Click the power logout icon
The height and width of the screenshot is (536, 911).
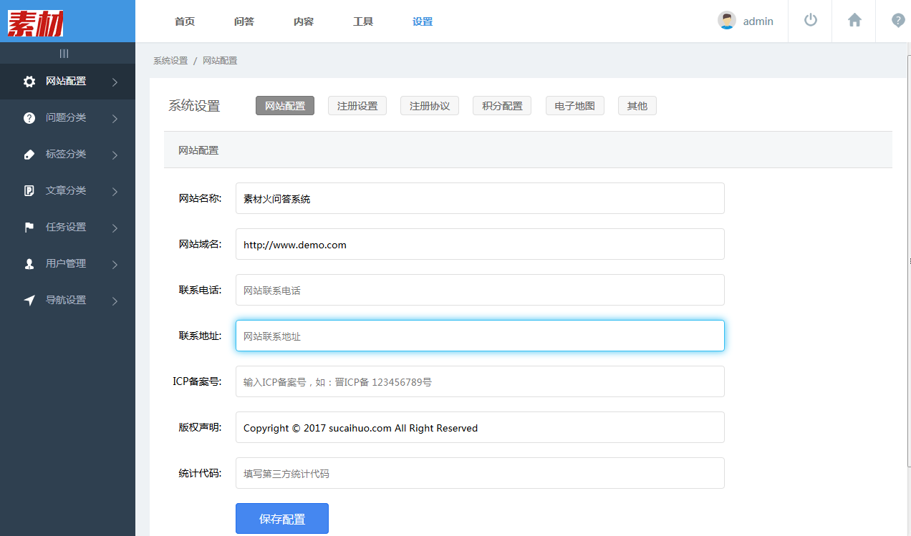click(811, 20)
